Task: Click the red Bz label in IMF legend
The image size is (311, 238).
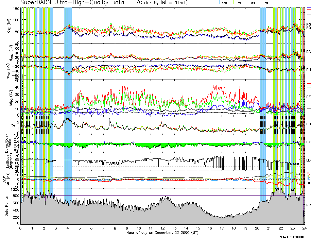Action: coord(308,173)
